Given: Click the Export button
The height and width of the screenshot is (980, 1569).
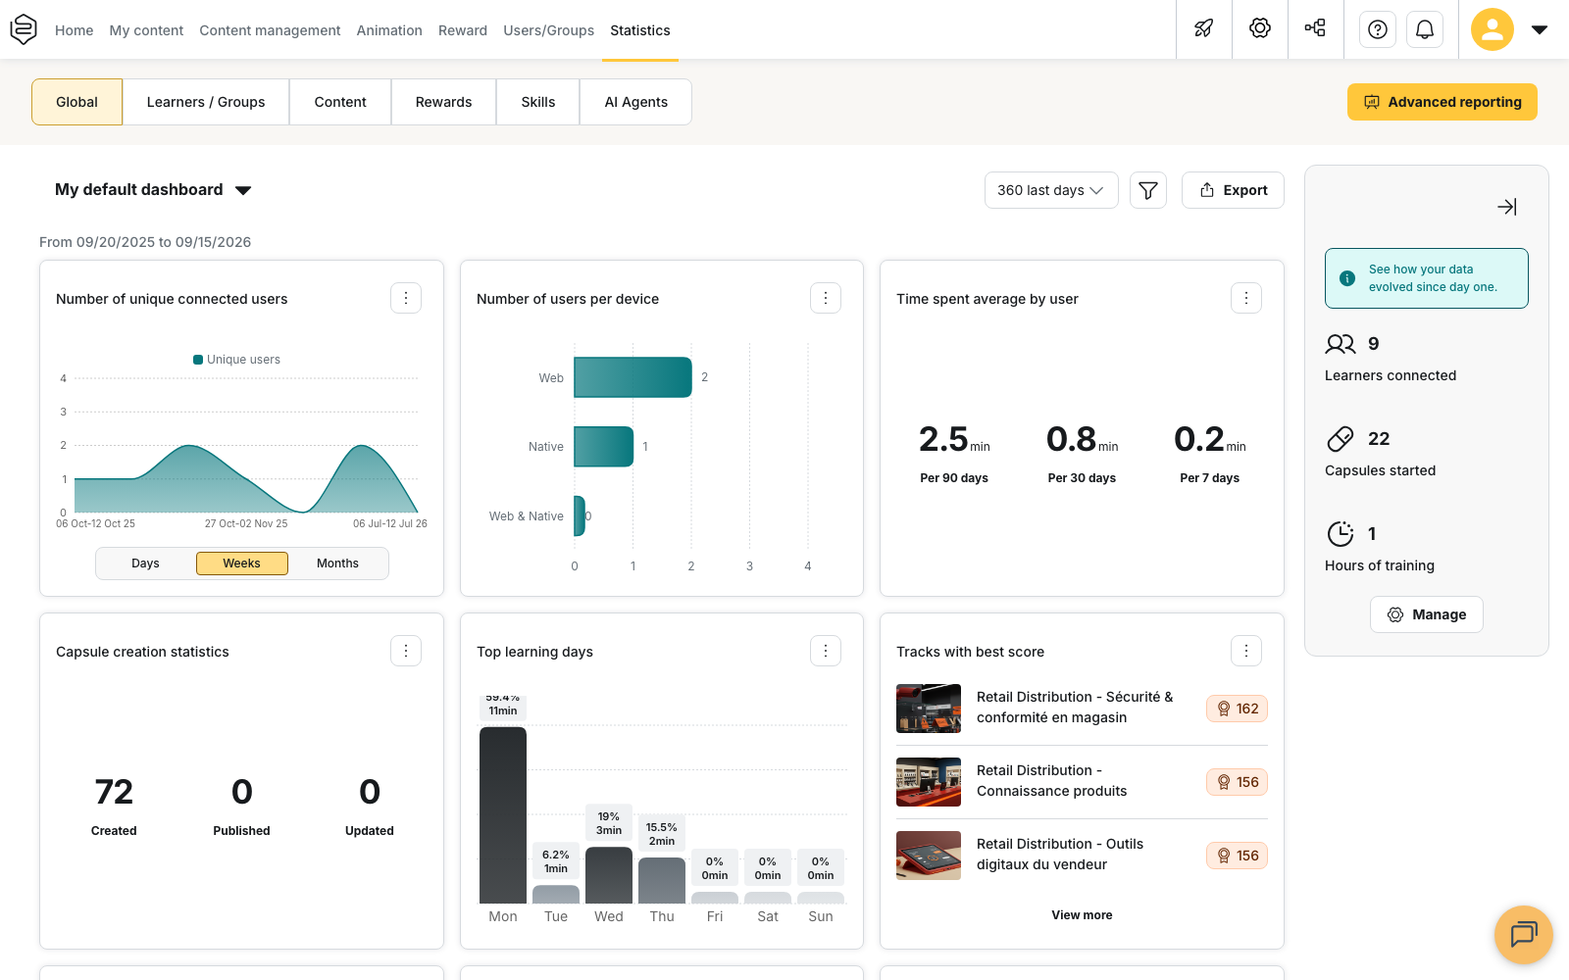Looking at the screenshot, I should [x=1233, y=190].
